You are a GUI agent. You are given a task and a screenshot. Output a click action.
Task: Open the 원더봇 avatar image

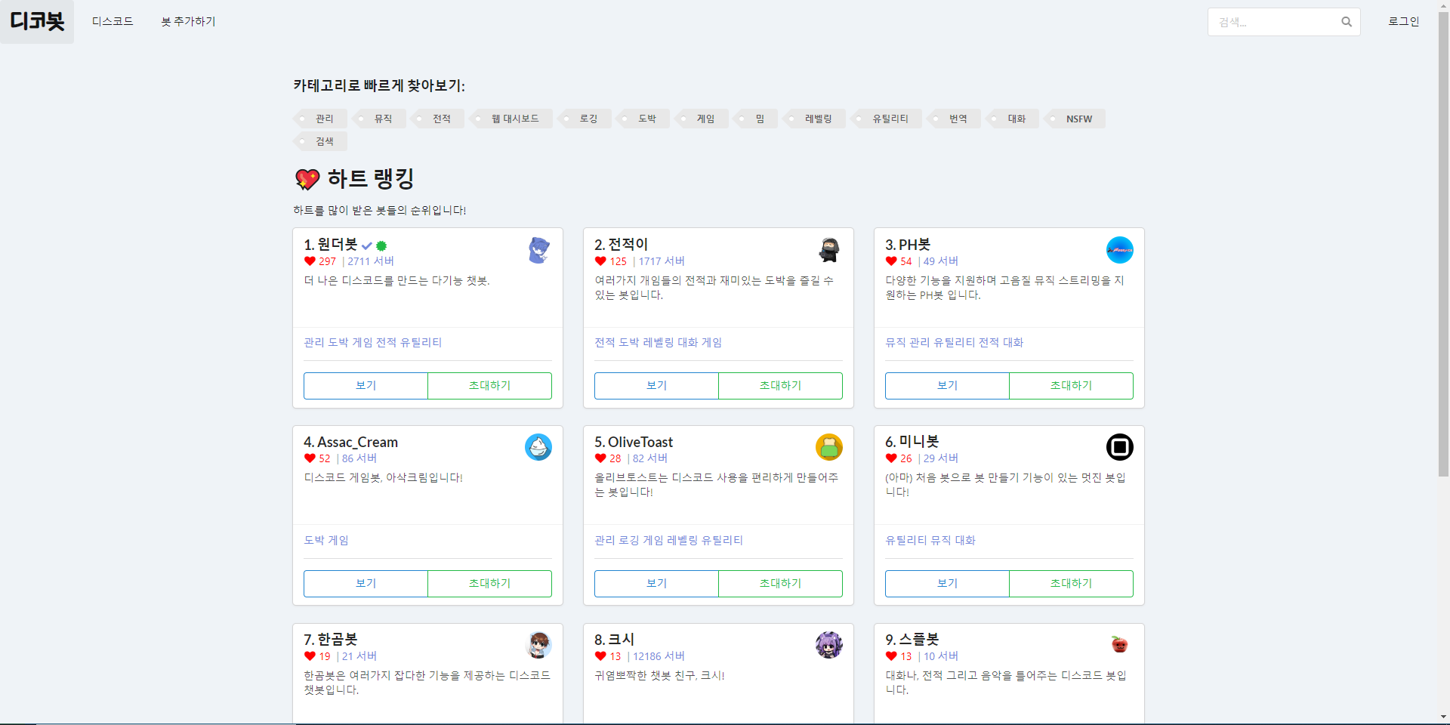pos(538,250)
